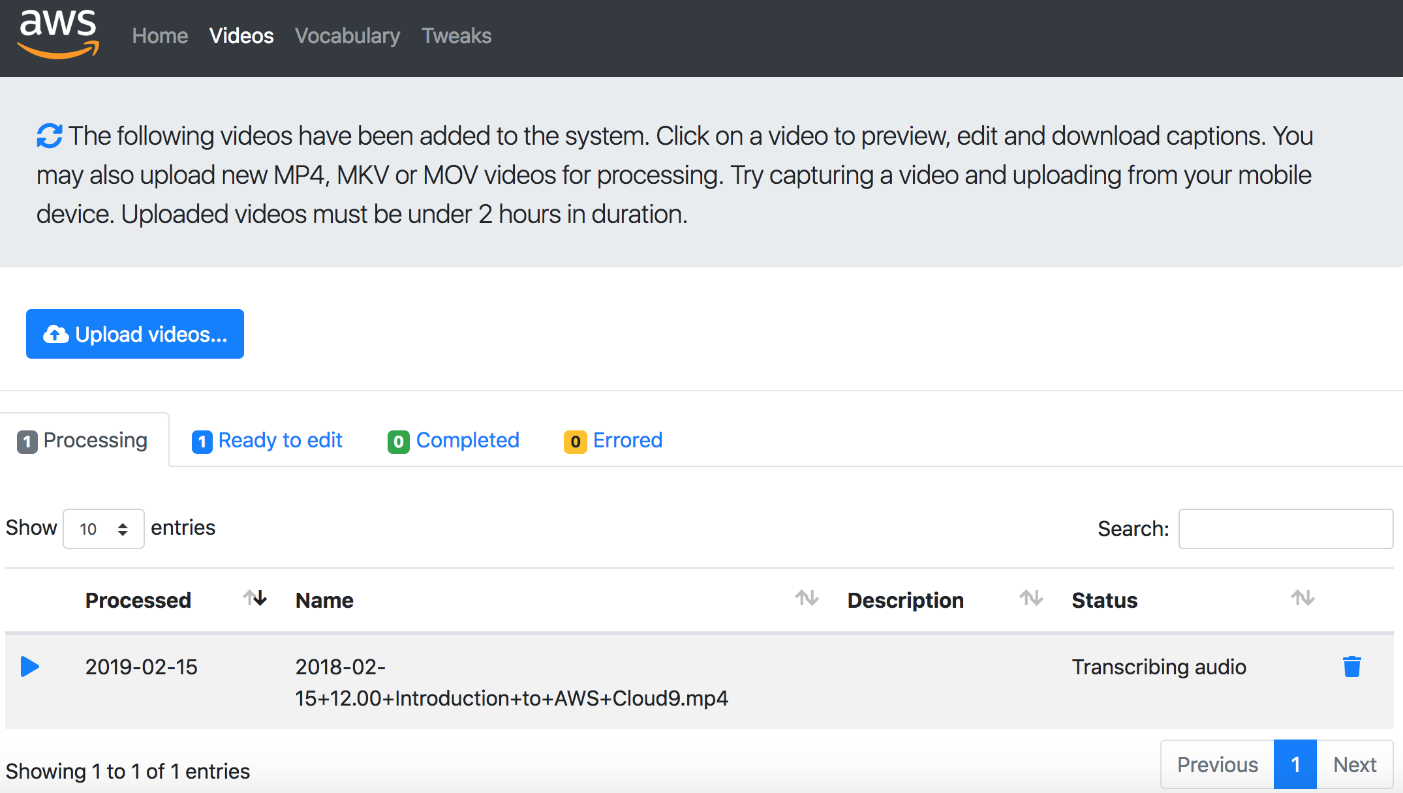Delete the video using the trash icon
The width and height of the screenshot is (1403, 793).
[x=1351, y=666]
